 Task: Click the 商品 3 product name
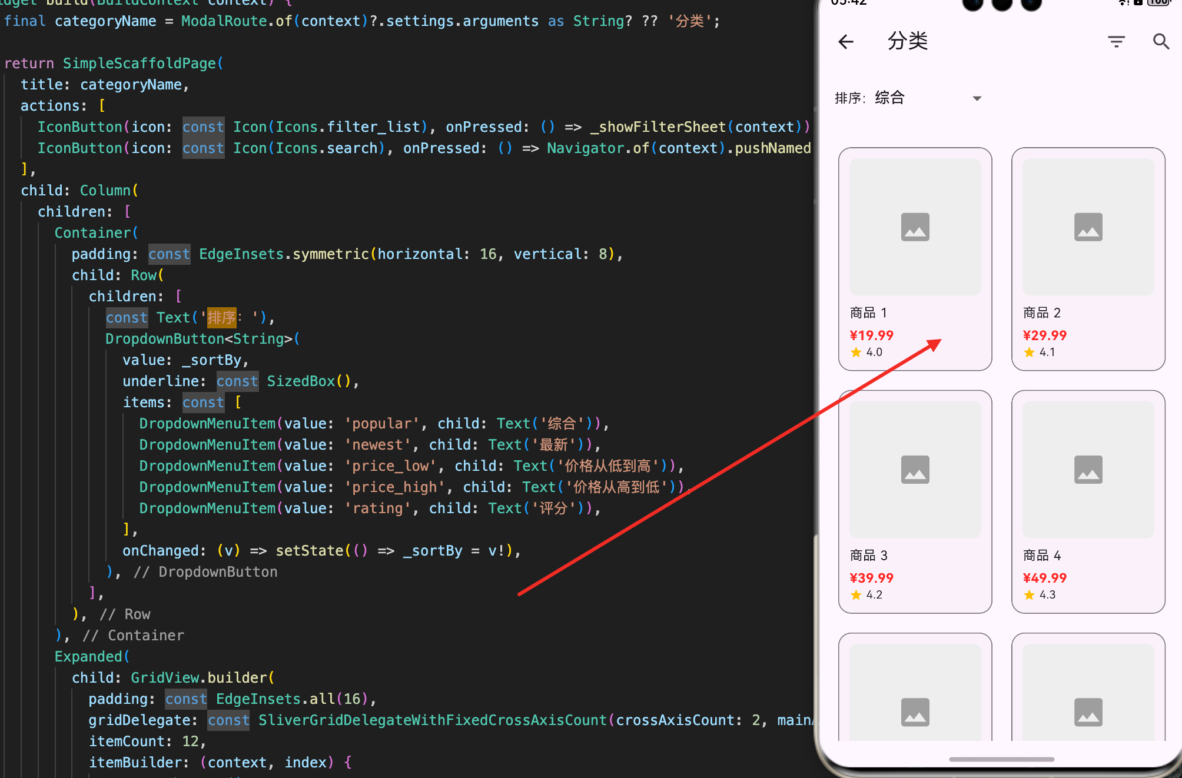tap(868, 555)
